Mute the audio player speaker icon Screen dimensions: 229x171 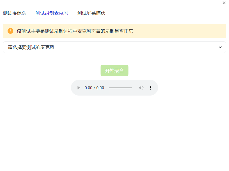[x=141, y=88]
